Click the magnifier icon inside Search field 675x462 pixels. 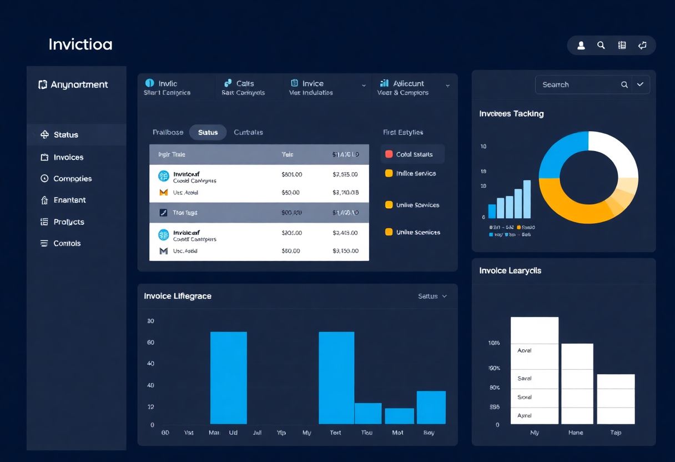click(624, 84)
